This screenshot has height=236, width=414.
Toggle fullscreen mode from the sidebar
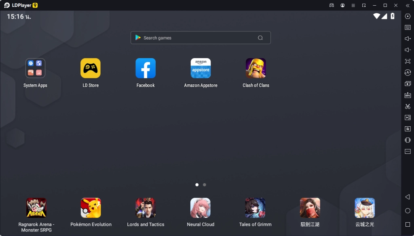click(408, 61)
